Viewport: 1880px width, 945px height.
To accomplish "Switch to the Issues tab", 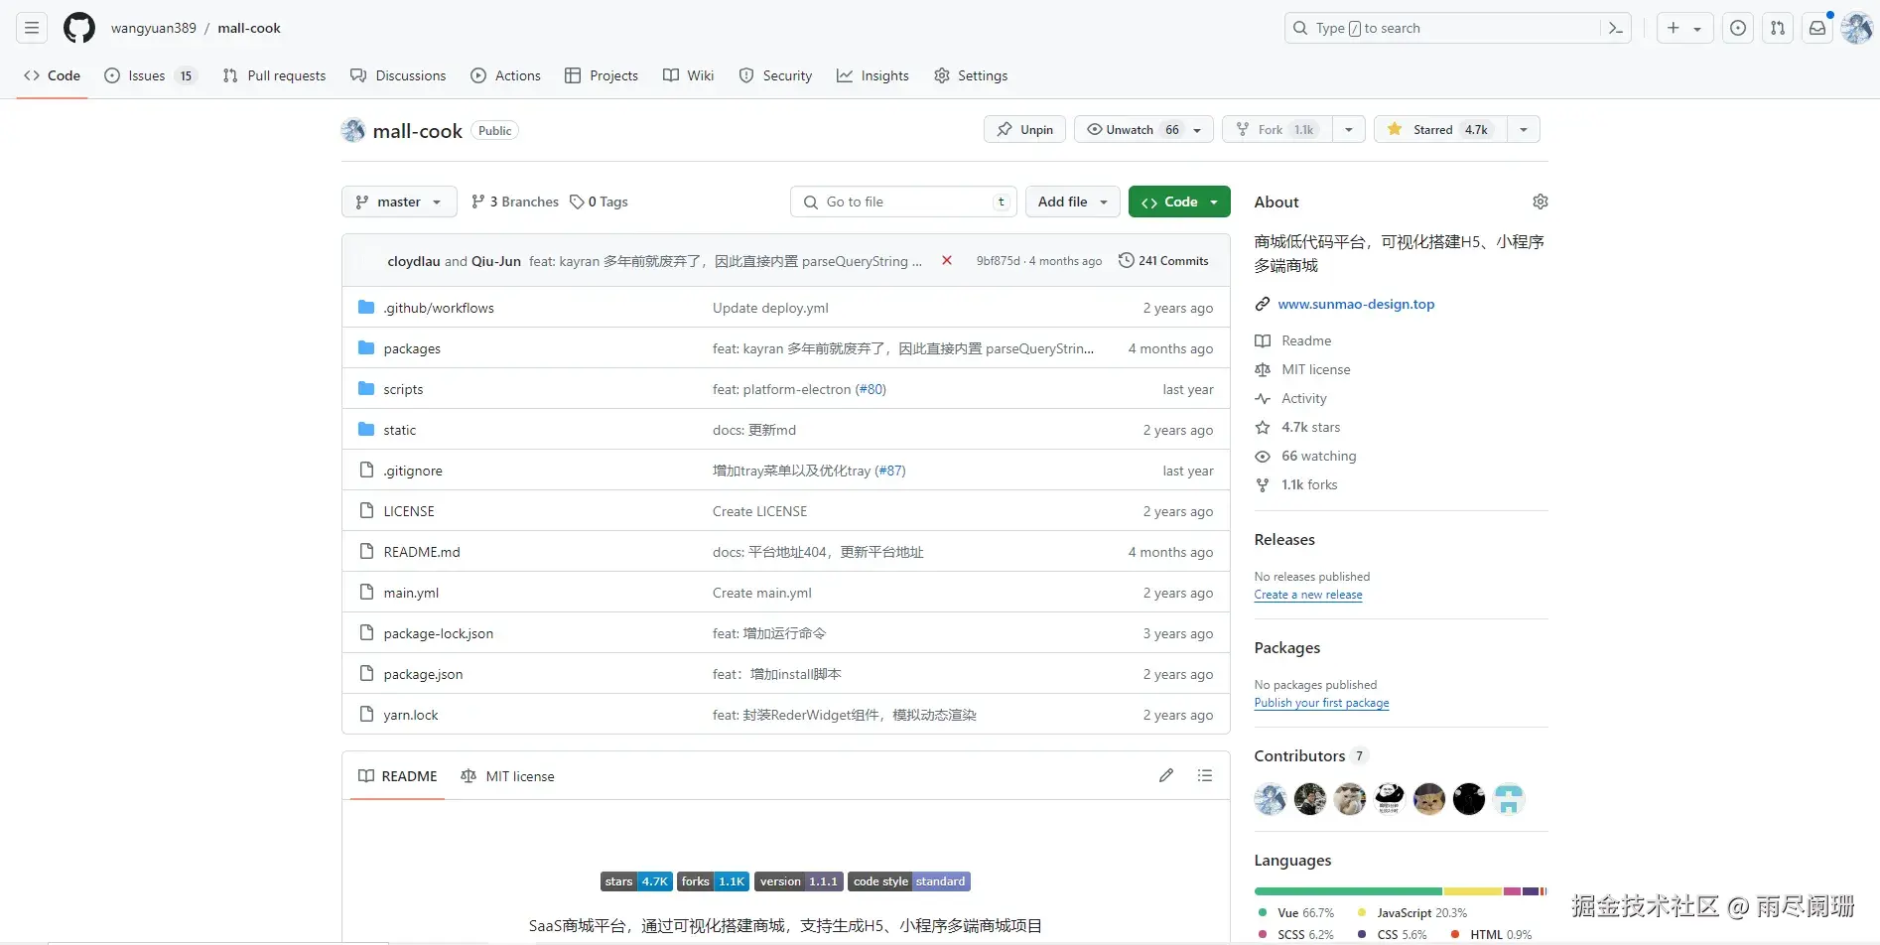I will 150,75.
